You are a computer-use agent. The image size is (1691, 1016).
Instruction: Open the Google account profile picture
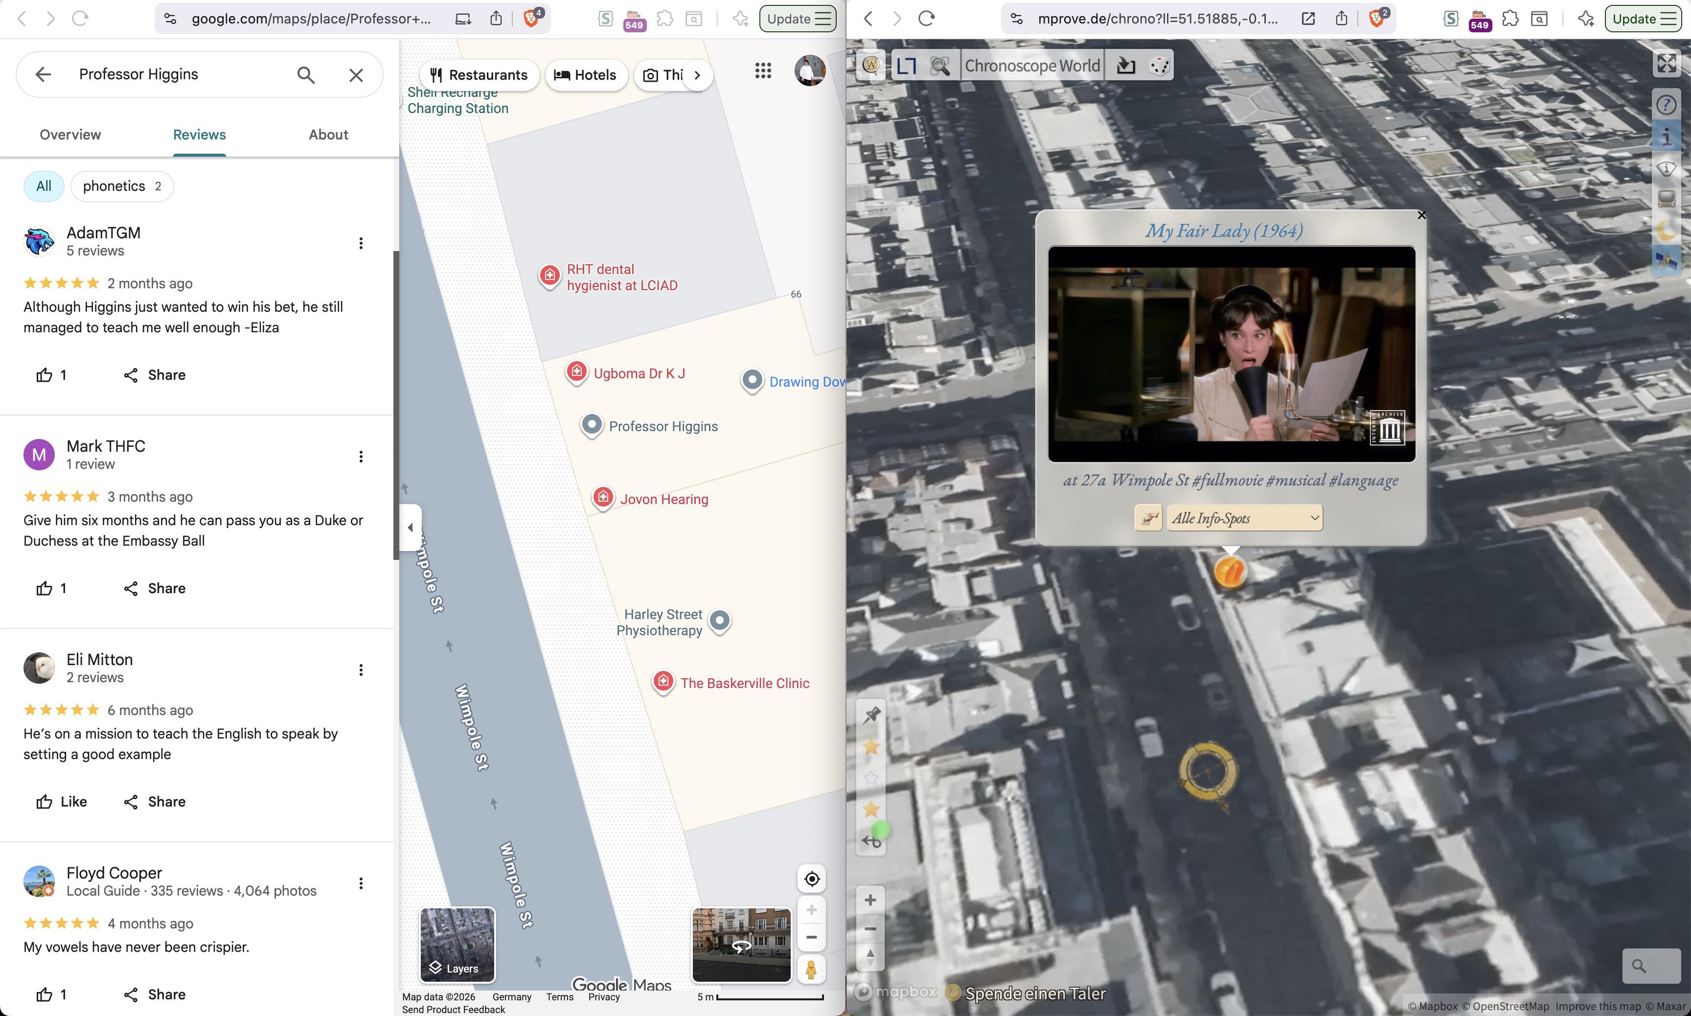(x=810, y=70)
